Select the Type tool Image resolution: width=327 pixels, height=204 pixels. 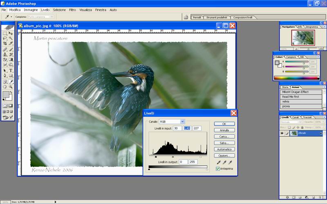tap(11, 70)
